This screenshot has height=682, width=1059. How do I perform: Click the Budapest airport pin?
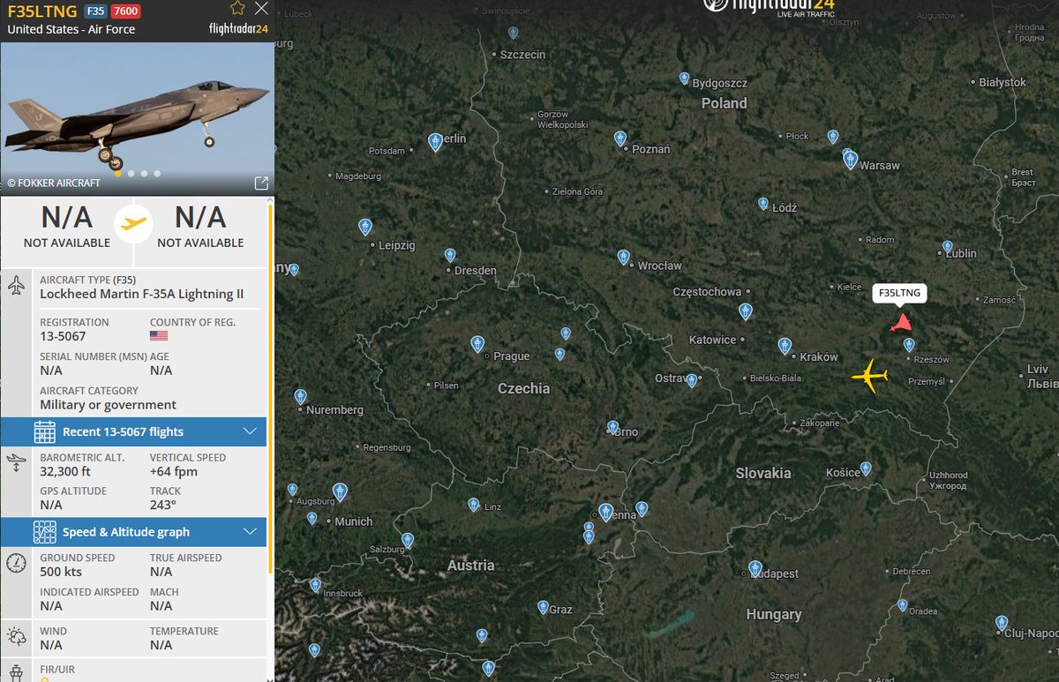tap(755, 568)
